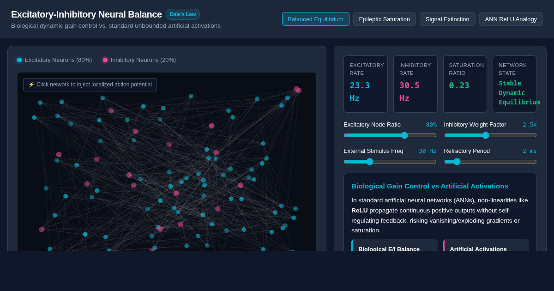Screen dimensions: 554x291
Task: Click the Excitatory Neurons (80%) legend label
Action: (x=58, y=60)
